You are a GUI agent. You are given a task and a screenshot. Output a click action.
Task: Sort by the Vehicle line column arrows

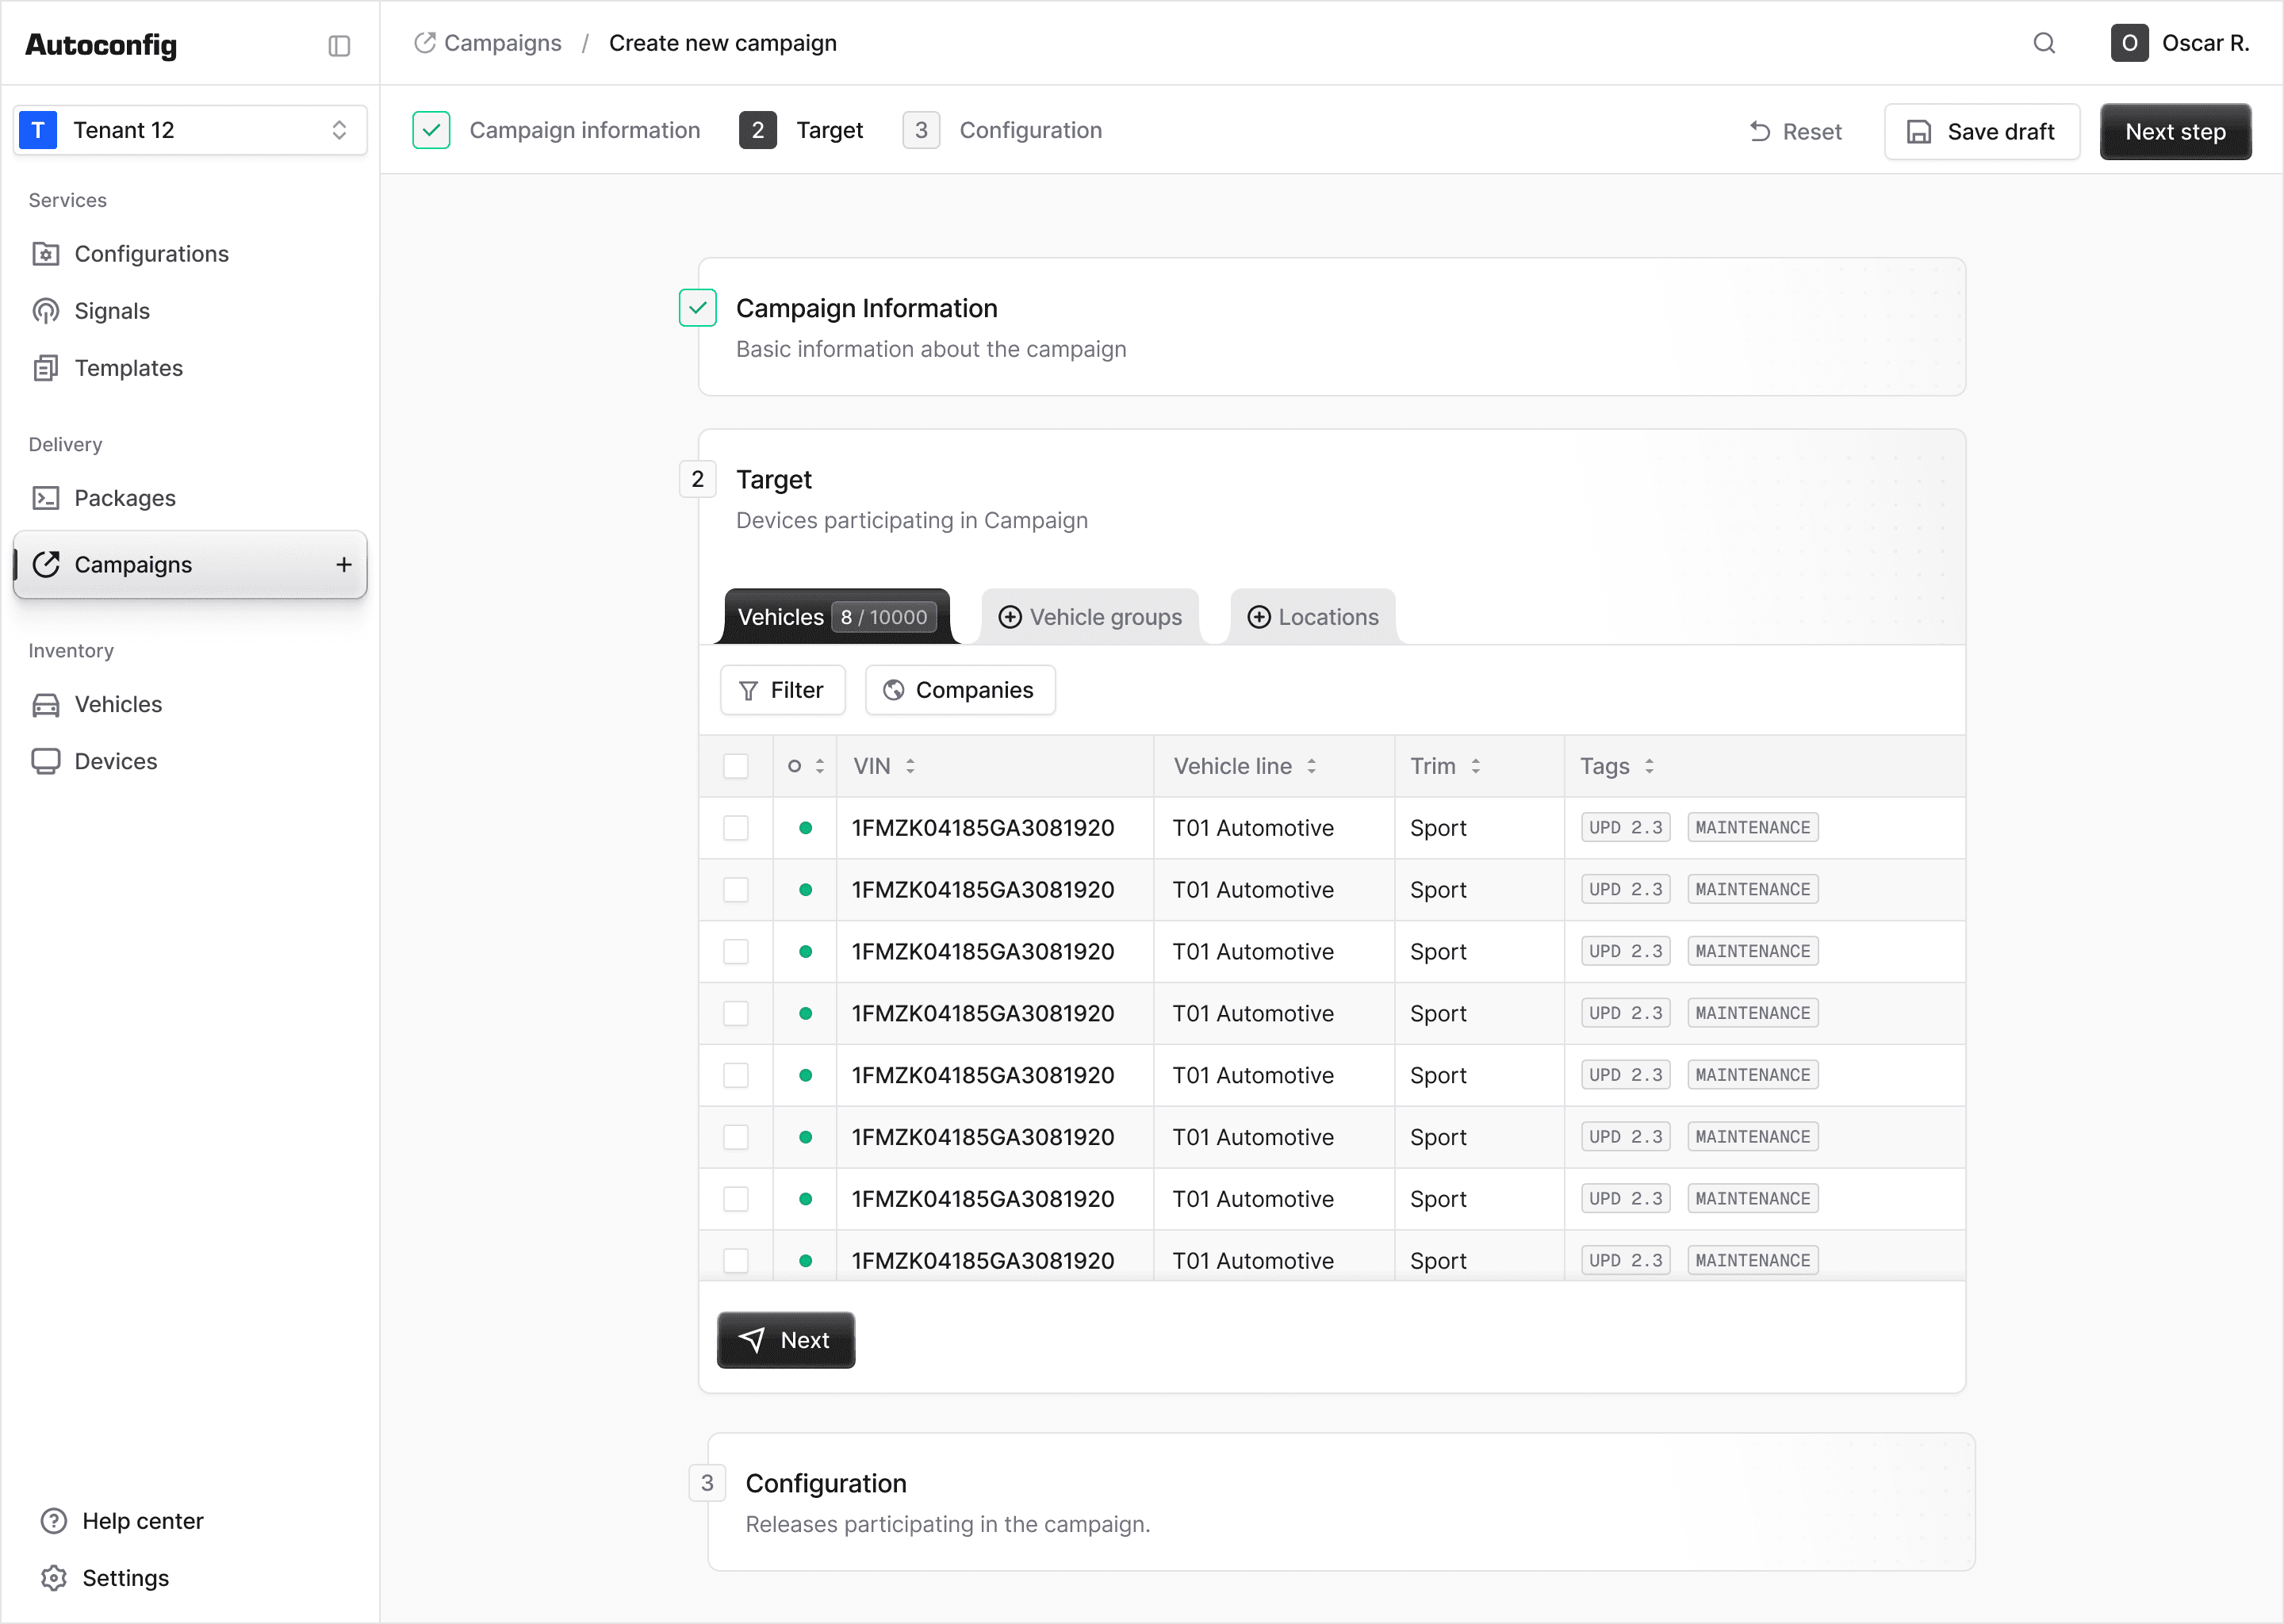coord(1311,766)
